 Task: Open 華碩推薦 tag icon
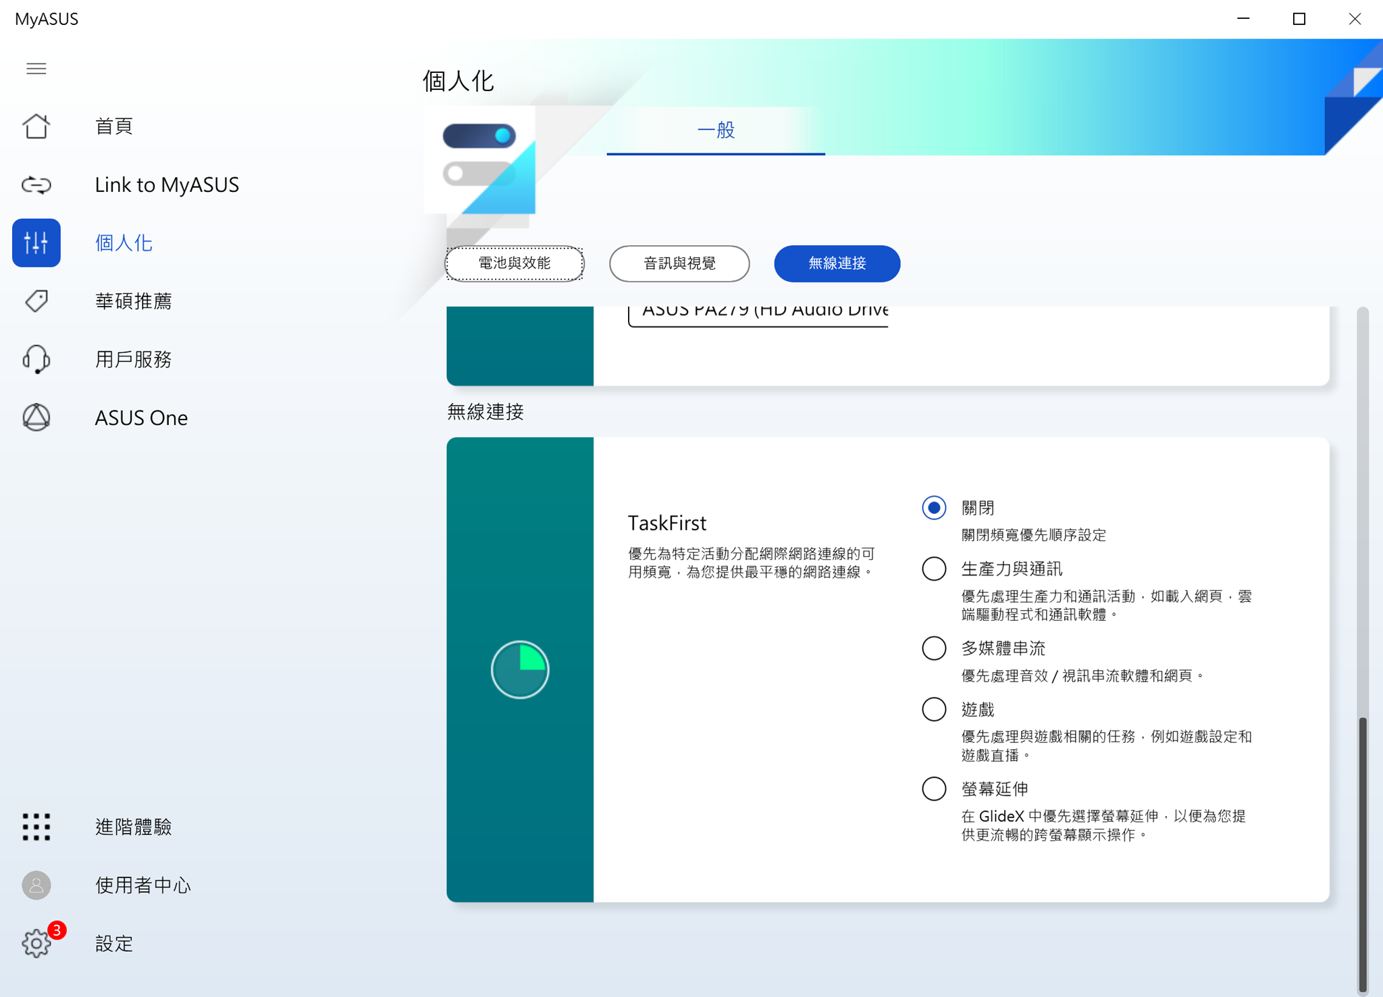(36, 301)
